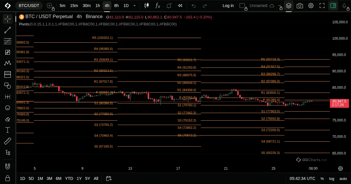Open the candlestick chart style menu
This screenshot has width=351, height=184.
[x=147, y=6]
